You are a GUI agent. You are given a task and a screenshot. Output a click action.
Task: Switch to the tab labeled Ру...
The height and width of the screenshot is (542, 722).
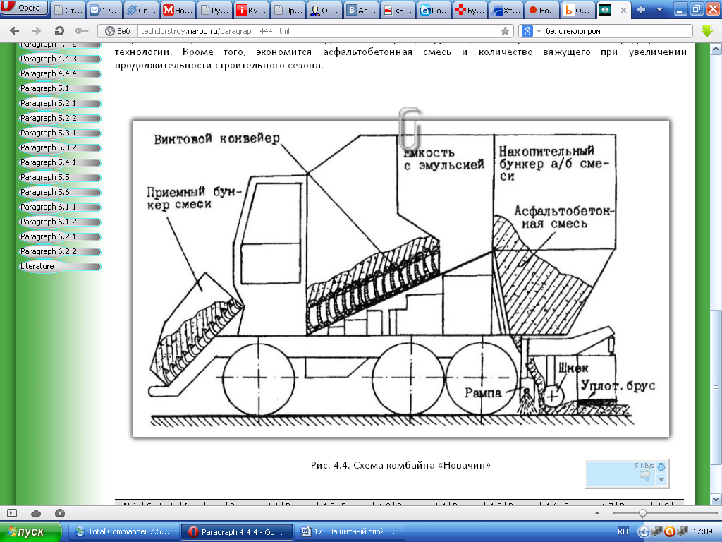(214, 10)
